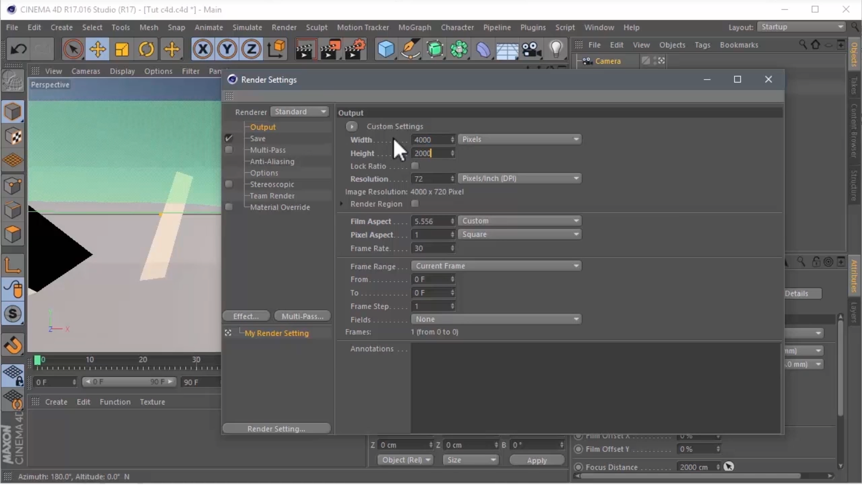The height and width of the screenshot is (485, 862).
Task: Open Objects menu in Object Manager
Action: pyautogui.click(x=672, y=45)
